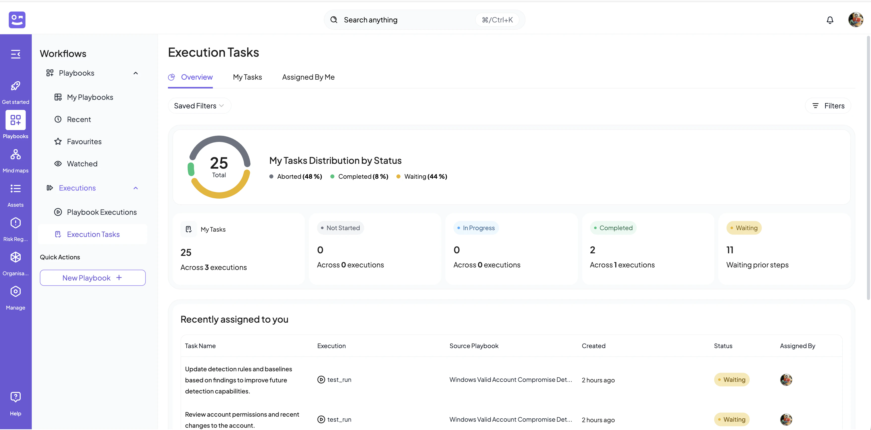Viewport: 871px width, 430px height.
Task: Toggle the Waiting status badge
Action: (744, 228)
